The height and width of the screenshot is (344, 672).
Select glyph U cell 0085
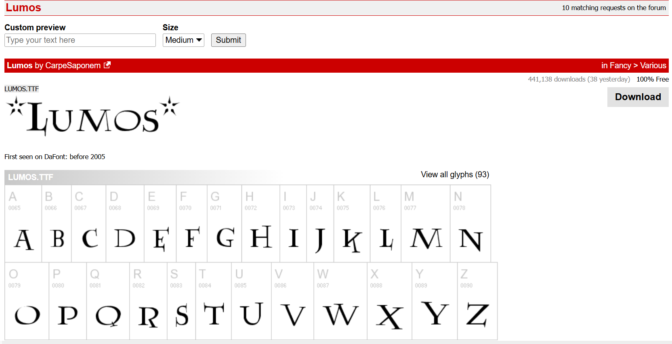tap(252, 301)
